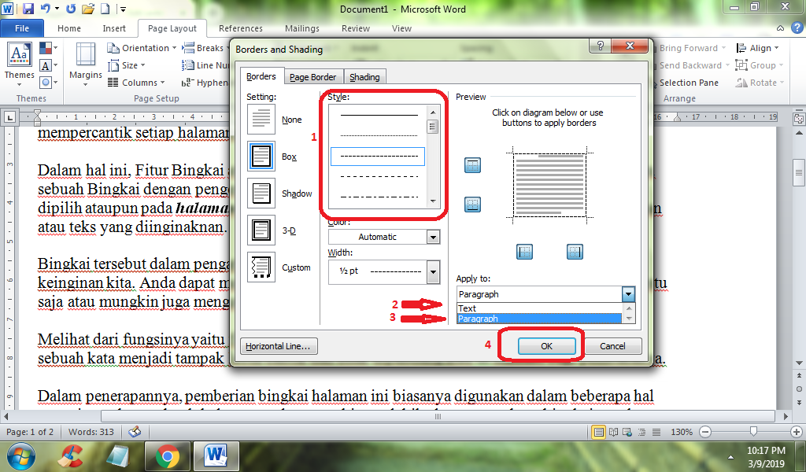Click the Undo icon in title bar
Screen dimensions: 806x472
coord(45,9)
